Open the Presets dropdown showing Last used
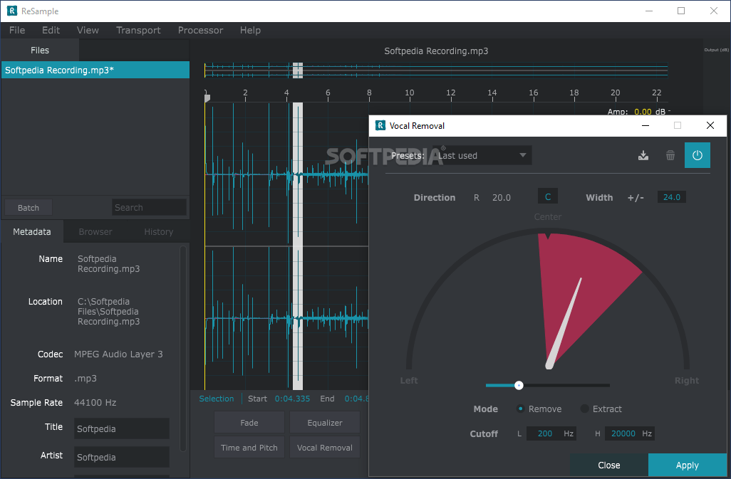 [482, 155]
